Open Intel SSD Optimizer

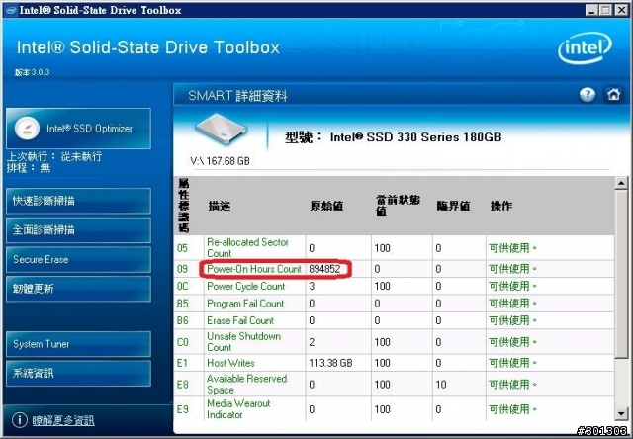(78, 129)
